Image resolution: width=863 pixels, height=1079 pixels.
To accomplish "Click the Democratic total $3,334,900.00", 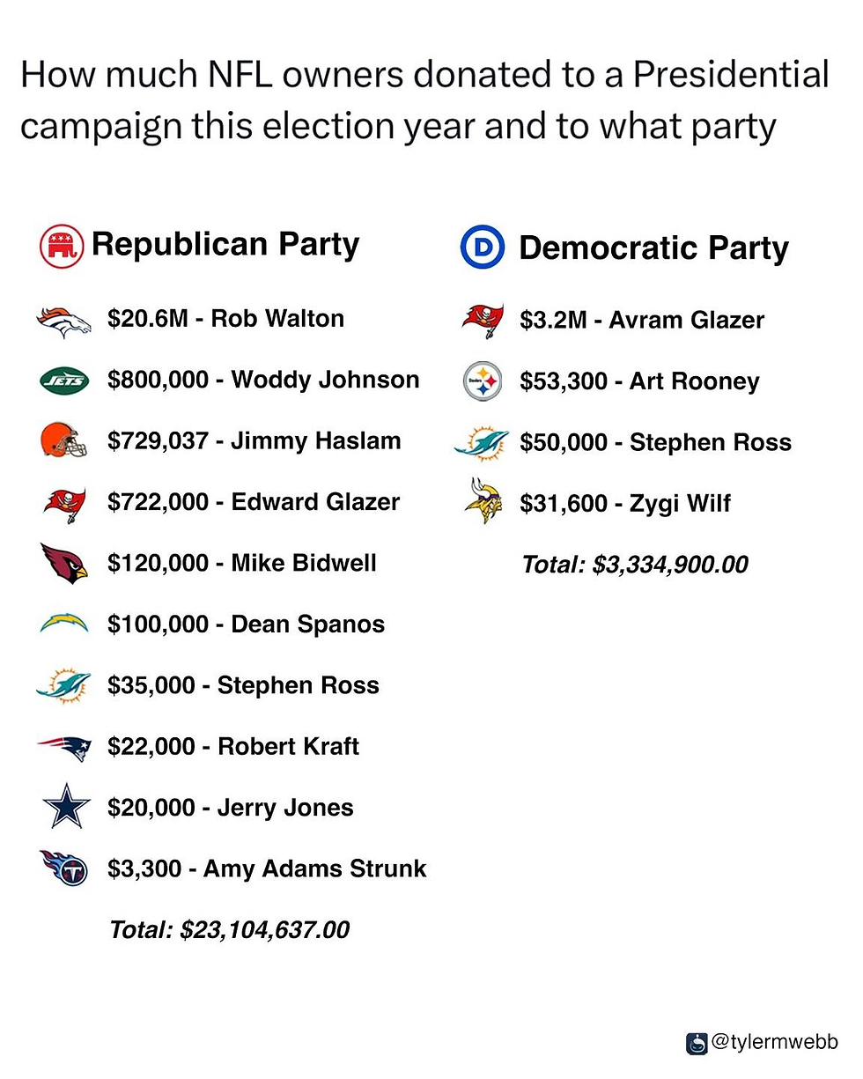I will pos(634,564).
